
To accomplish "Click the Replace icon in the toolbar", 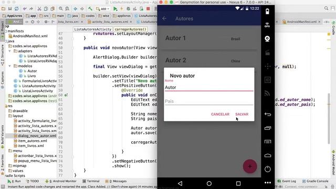I will (67, 9).
